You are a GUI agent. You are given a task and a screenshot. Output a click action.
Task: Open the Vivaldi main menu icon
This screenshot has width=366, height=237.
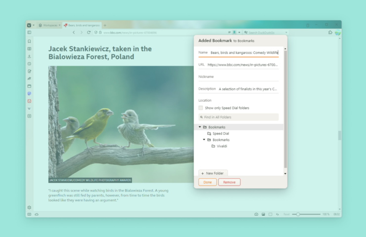pyautogui.click(x=29, y=25)
